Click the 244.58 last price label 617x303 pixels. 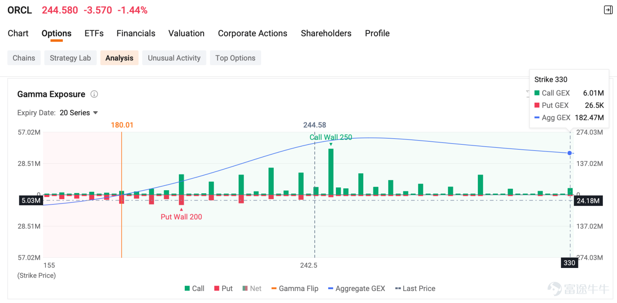[x=315, y=125]
